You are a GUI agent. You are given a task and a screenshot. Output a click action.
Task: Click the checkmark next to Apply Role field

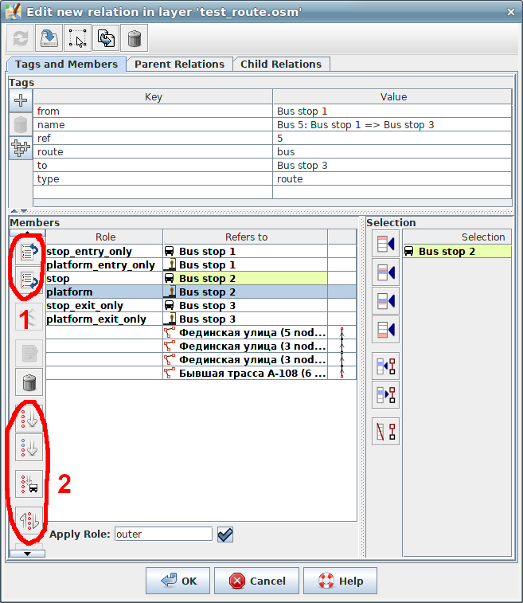coord(225,534)
